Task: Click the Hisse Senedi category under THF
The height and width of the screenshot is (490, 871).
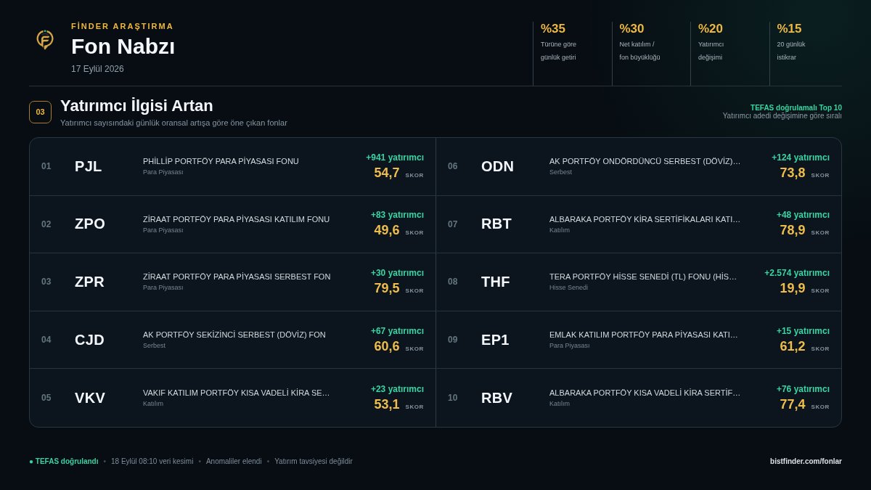Action: point(568,287)
